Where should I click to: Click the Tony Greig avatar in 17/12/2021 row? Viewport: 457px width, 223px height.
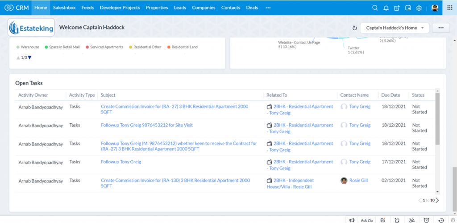click(x=344, y=162)
